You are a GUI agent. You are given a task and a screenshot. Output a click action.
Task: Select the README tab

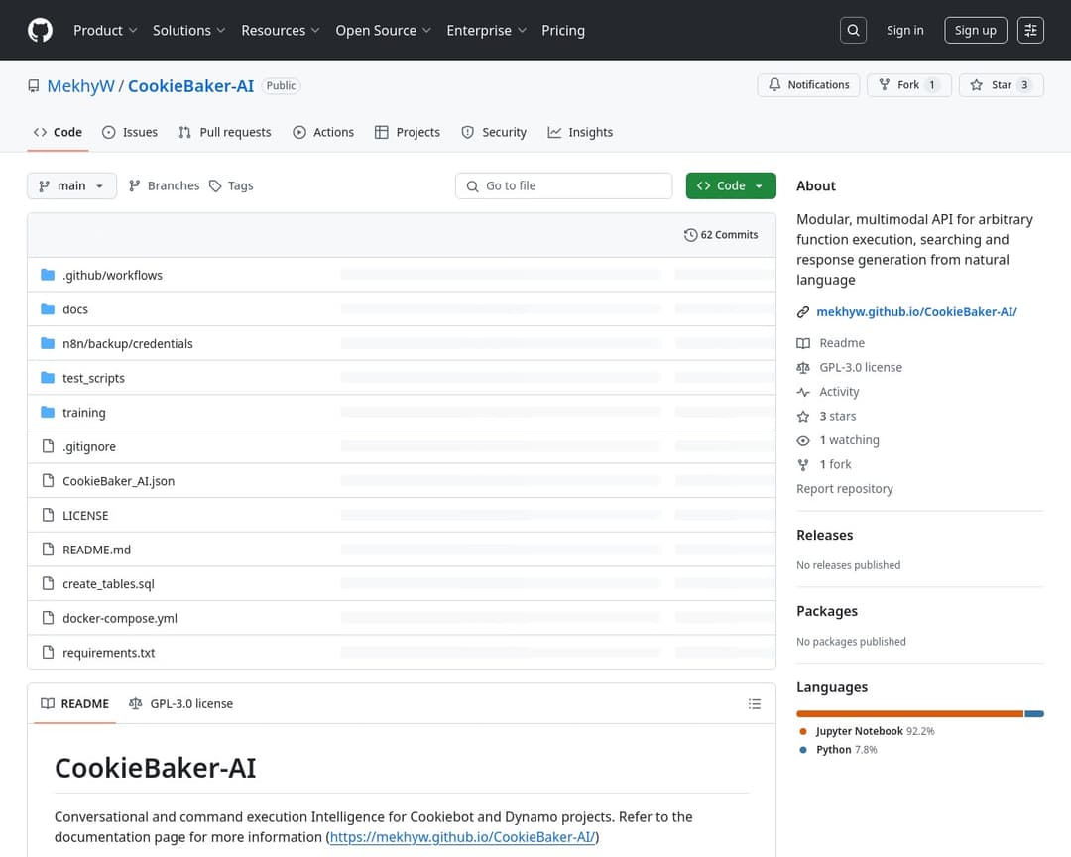pyautogui.click(x=75, y=704)
